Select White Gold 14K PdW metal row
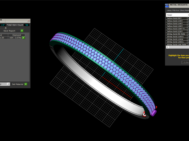The image size is (189, 141). [x=176, y=44]
